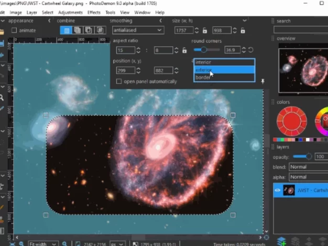The width and height of the screenshot is (328, 246).
Task: Click the JWST layer thumbnail
Action: click(289, 190)
